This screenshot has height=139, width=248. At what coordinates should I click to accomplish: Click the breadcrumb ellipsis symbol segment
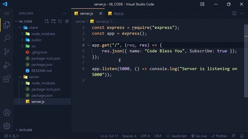point(115,22)
